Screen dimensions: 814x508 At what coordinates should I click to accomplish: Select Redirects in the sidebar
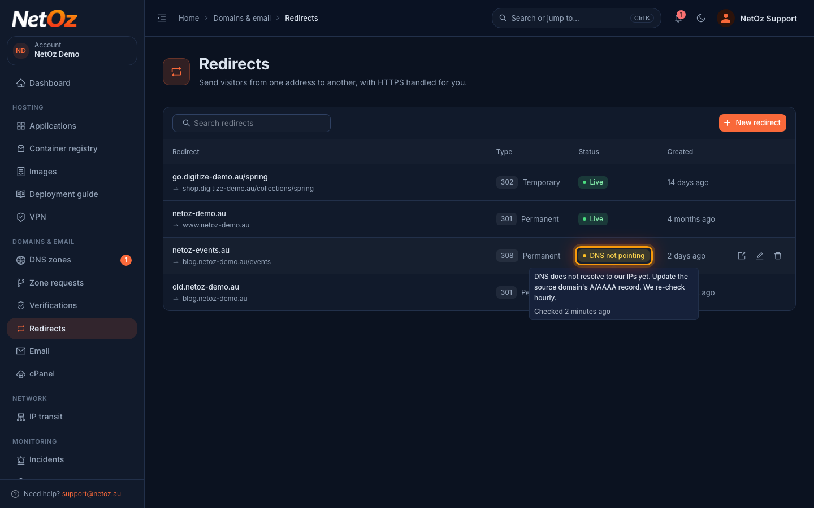[72, 329]
